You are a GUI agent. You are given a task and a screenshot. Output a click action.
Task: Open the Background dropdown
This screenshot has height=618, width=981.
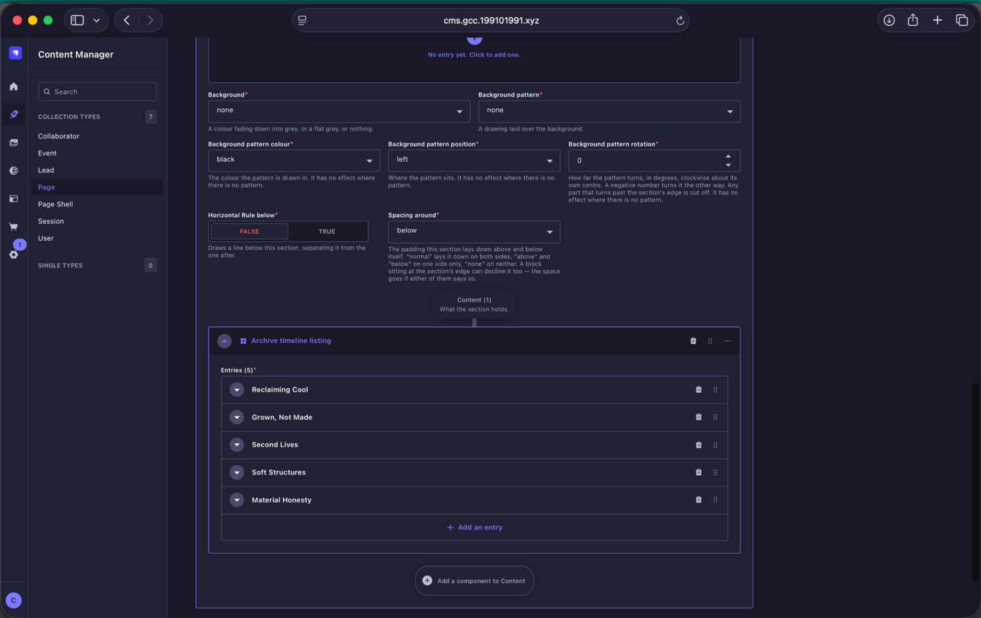(339, 111)
